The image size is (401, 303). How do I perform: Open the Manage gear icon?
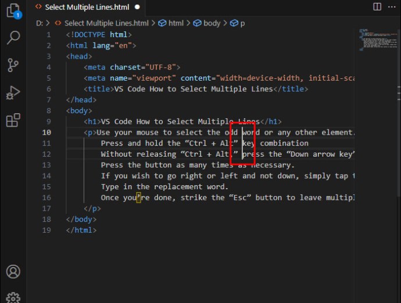tap(13, 298)
